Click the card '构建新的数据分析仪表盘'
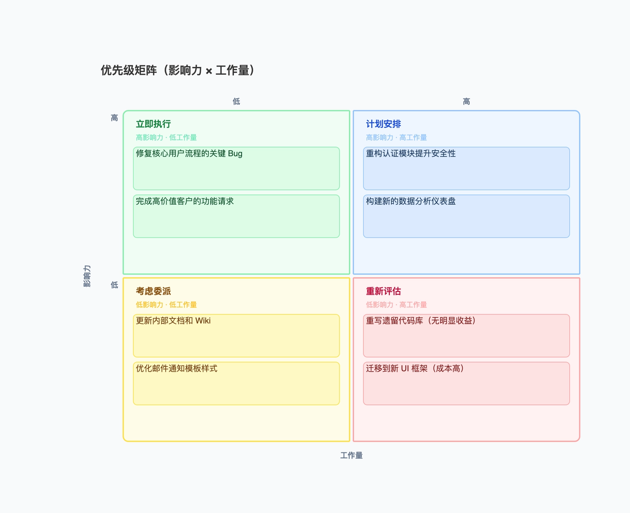 click(x=466, y=216)
